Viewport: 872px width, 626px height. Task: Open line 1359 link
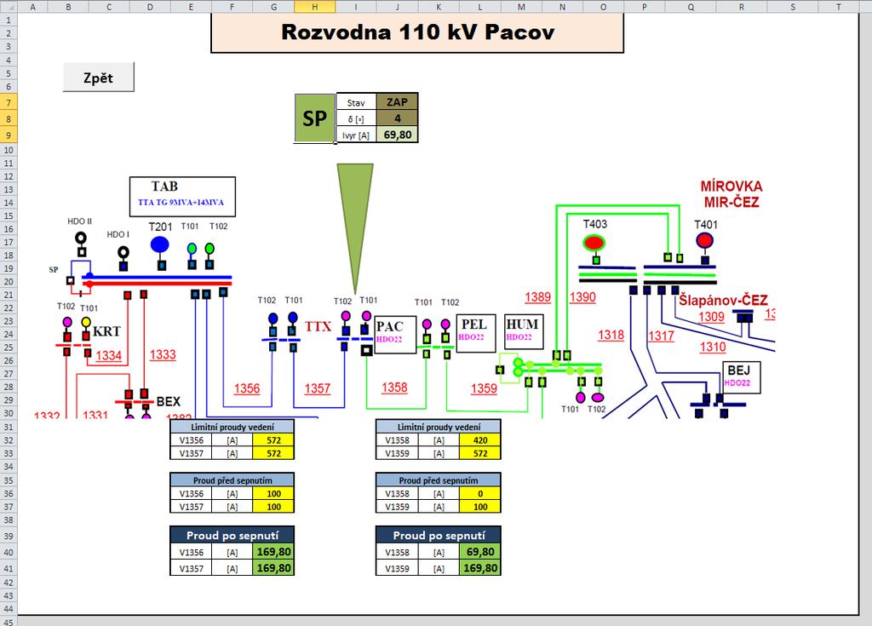(484, 388)
